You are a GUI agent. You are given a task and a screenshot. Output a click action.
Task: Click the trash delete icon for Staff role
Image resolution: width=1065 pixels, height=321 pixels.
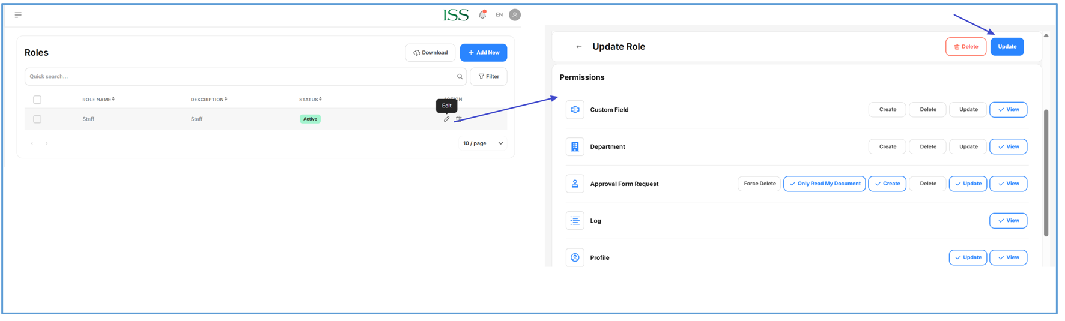pyautogui.click(x=458, y=119)
